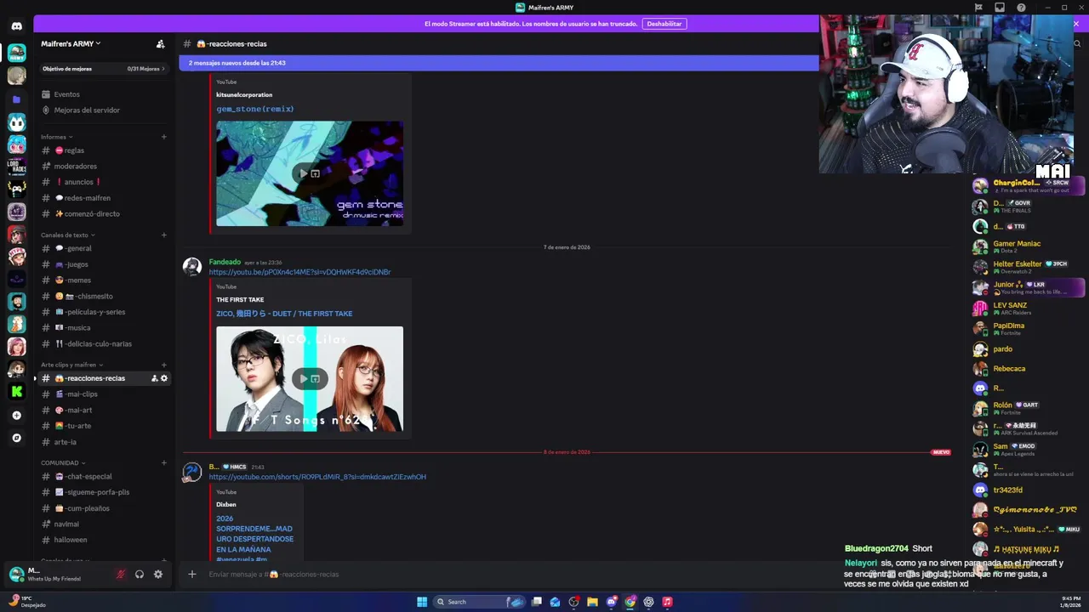This screenshot has height=612, width=1089.
Task: Open the server folder icon in sidebar
Action: click(16, 99)
